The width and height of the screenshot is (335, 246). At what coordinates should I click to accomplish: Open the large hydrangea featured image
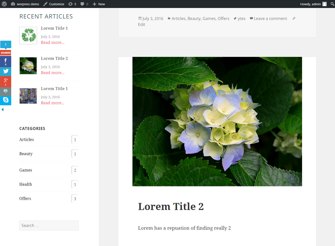tap(217, 122)
